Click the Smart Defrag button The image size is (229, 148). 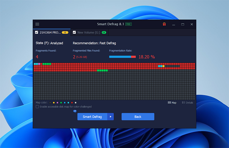click(x=92, y=117)
